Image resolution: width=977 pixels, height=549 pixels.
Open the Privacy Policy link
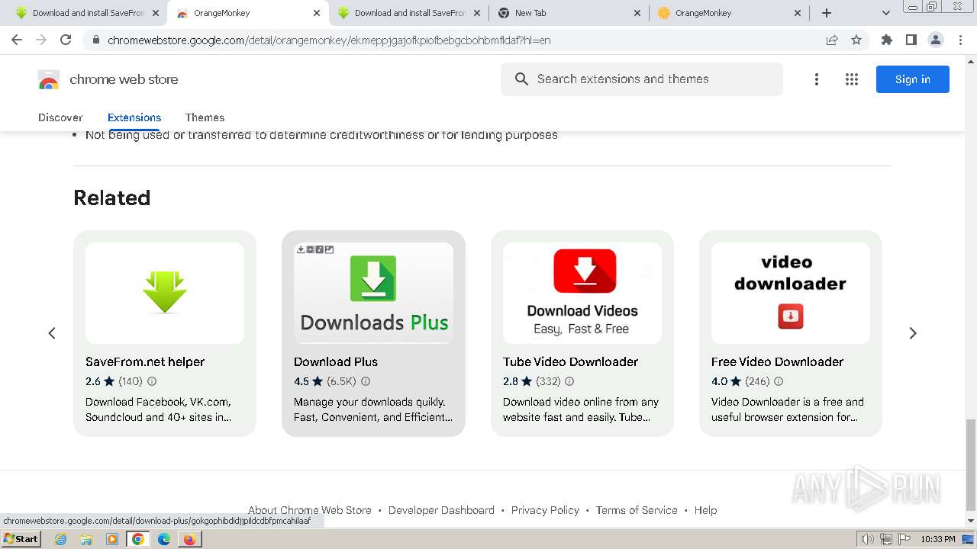point(545,510)
